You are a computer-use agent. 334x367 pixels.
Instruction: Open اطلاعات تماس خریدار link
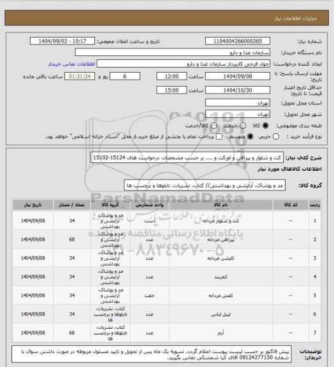tap(71, 64)
